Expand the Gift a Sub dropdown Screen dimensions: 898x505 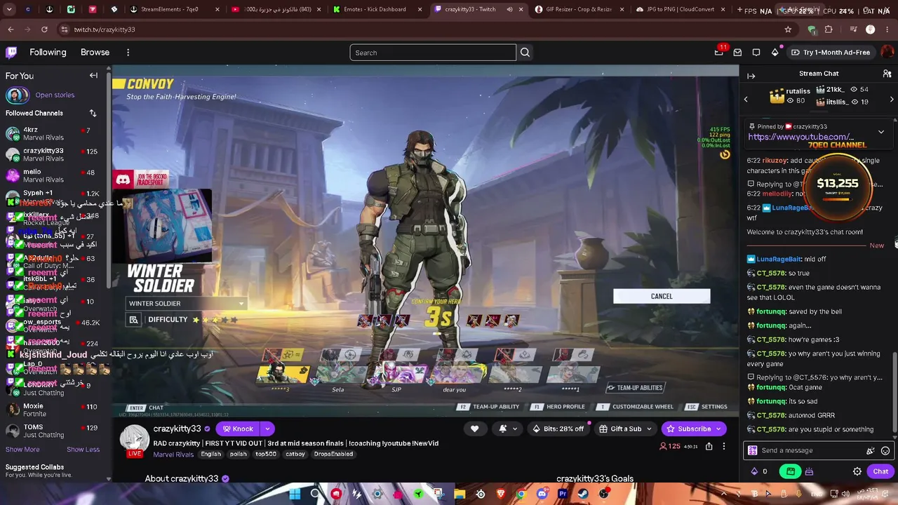pyautogui.click(x=649, y=429)
